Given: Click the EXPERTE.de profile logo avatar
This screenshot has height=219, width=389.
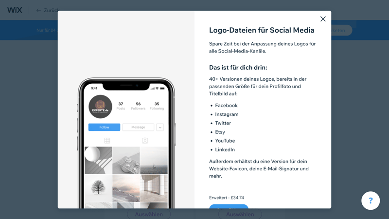Looking at the screenshot, I should pyautogui.click(x=100, y=107).
